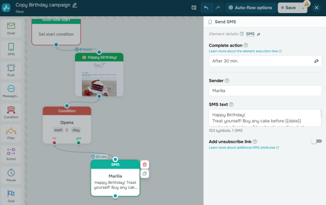Select the SMS element in sidebar
Screen dimensions: 326x205
pos(11,49)
